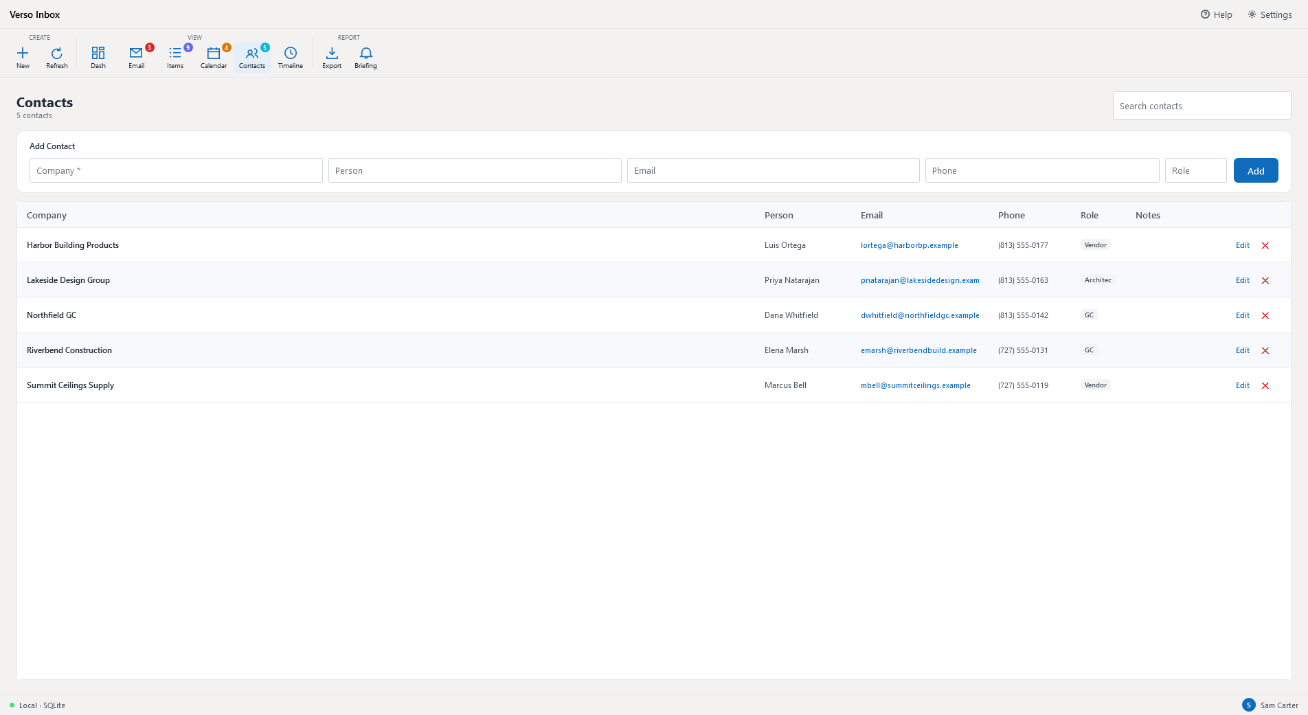Open Settings gear
1308x715 pixels.
pos(1270,14)
